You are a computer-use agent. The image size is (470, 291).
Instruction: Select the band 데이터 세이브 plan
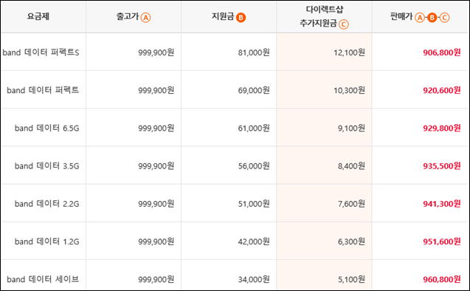[43, 279]
